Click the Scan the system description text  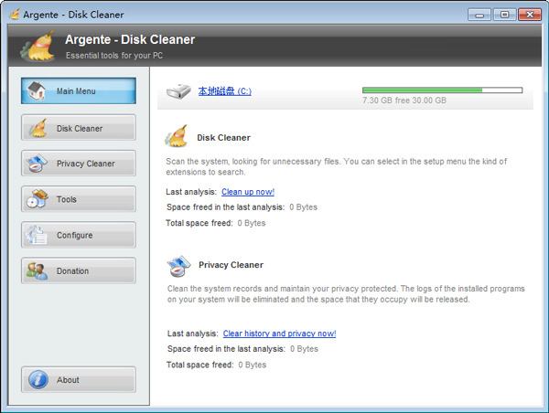click(x=336, y=167)
